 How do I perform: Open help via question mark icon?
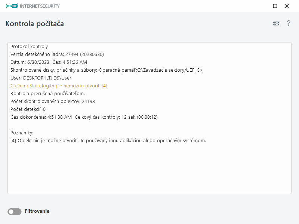[x=289, y=23]
